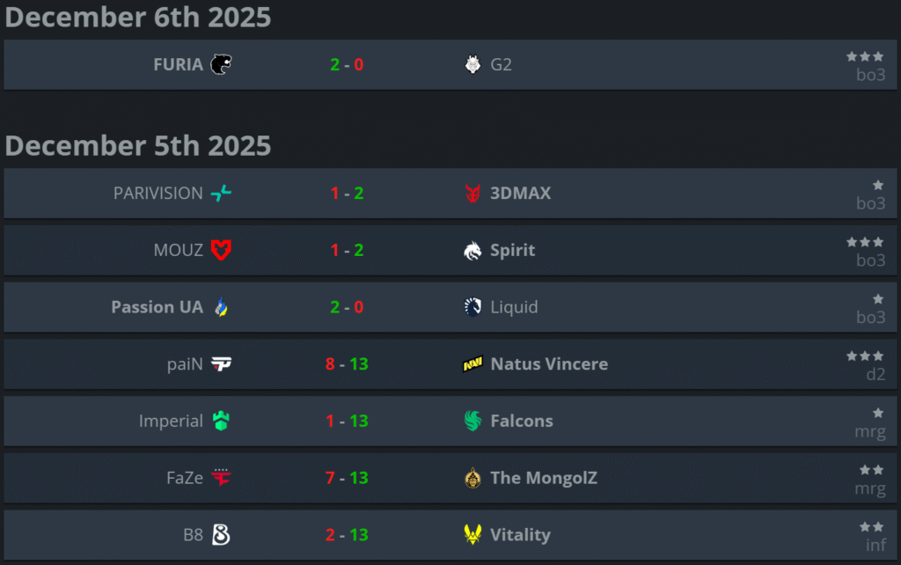Click the Natus Vincere yellow logo
The height and width of the screenshot is (565, 901).
472,364
